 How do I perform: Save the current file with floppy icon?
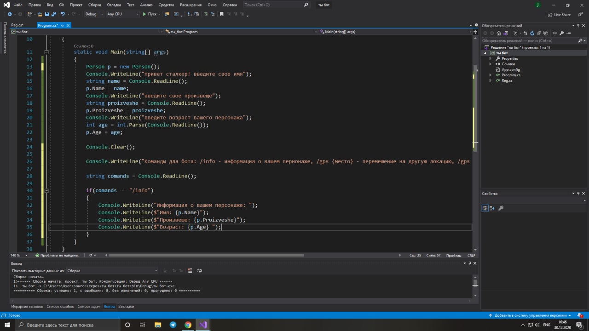[47, 14]
